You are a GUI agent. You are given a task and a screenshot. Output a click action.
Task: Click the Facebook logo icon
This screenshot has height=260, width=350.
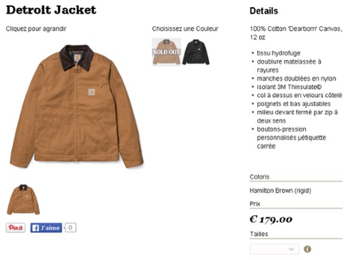coord(36,228)
